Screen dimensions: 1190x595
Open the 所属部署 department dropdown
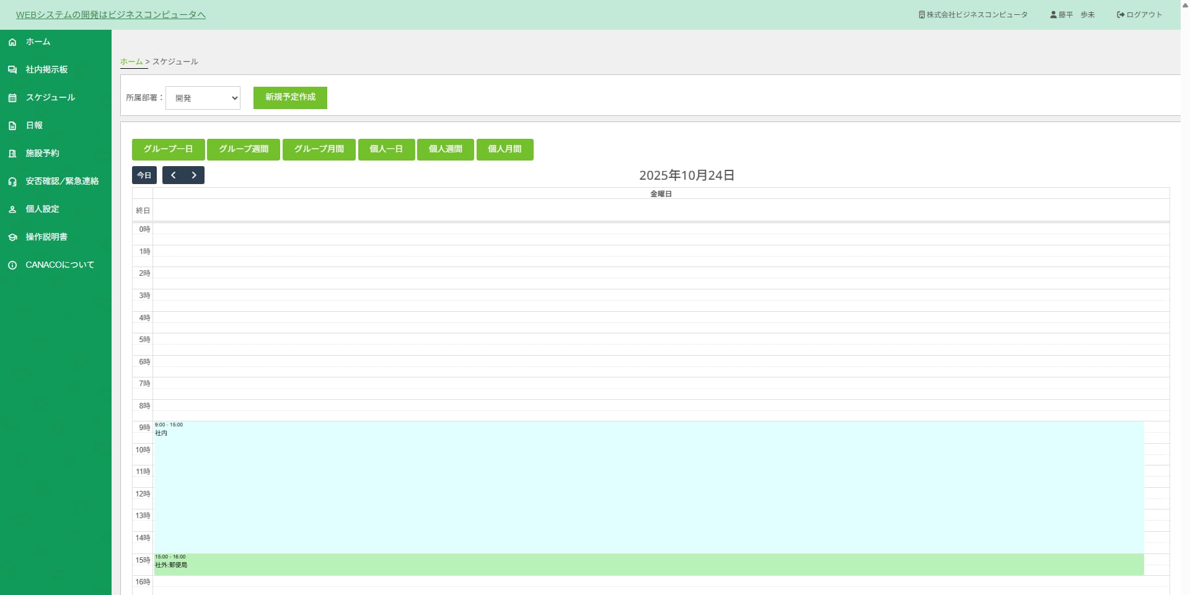coord(203,98)
